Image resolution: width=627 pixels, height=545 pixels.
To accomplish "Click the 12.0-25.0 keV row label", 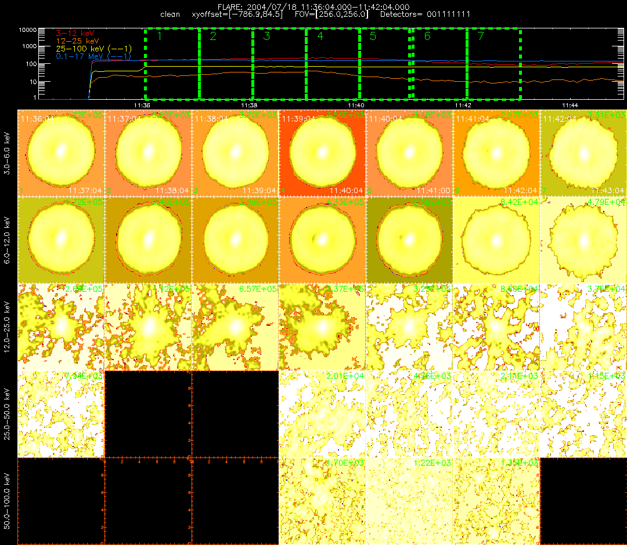I will pyautogui.click(x=7, y=327).
